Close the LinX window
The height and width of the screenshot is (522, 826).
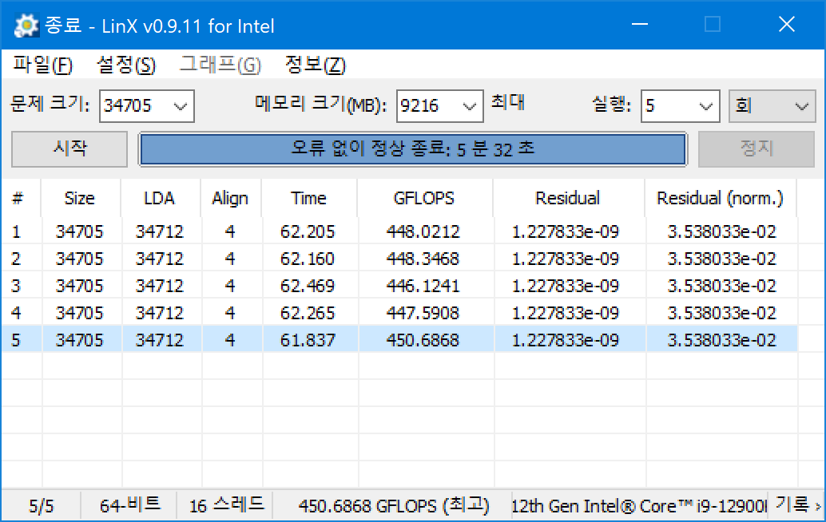click(787, 24)
